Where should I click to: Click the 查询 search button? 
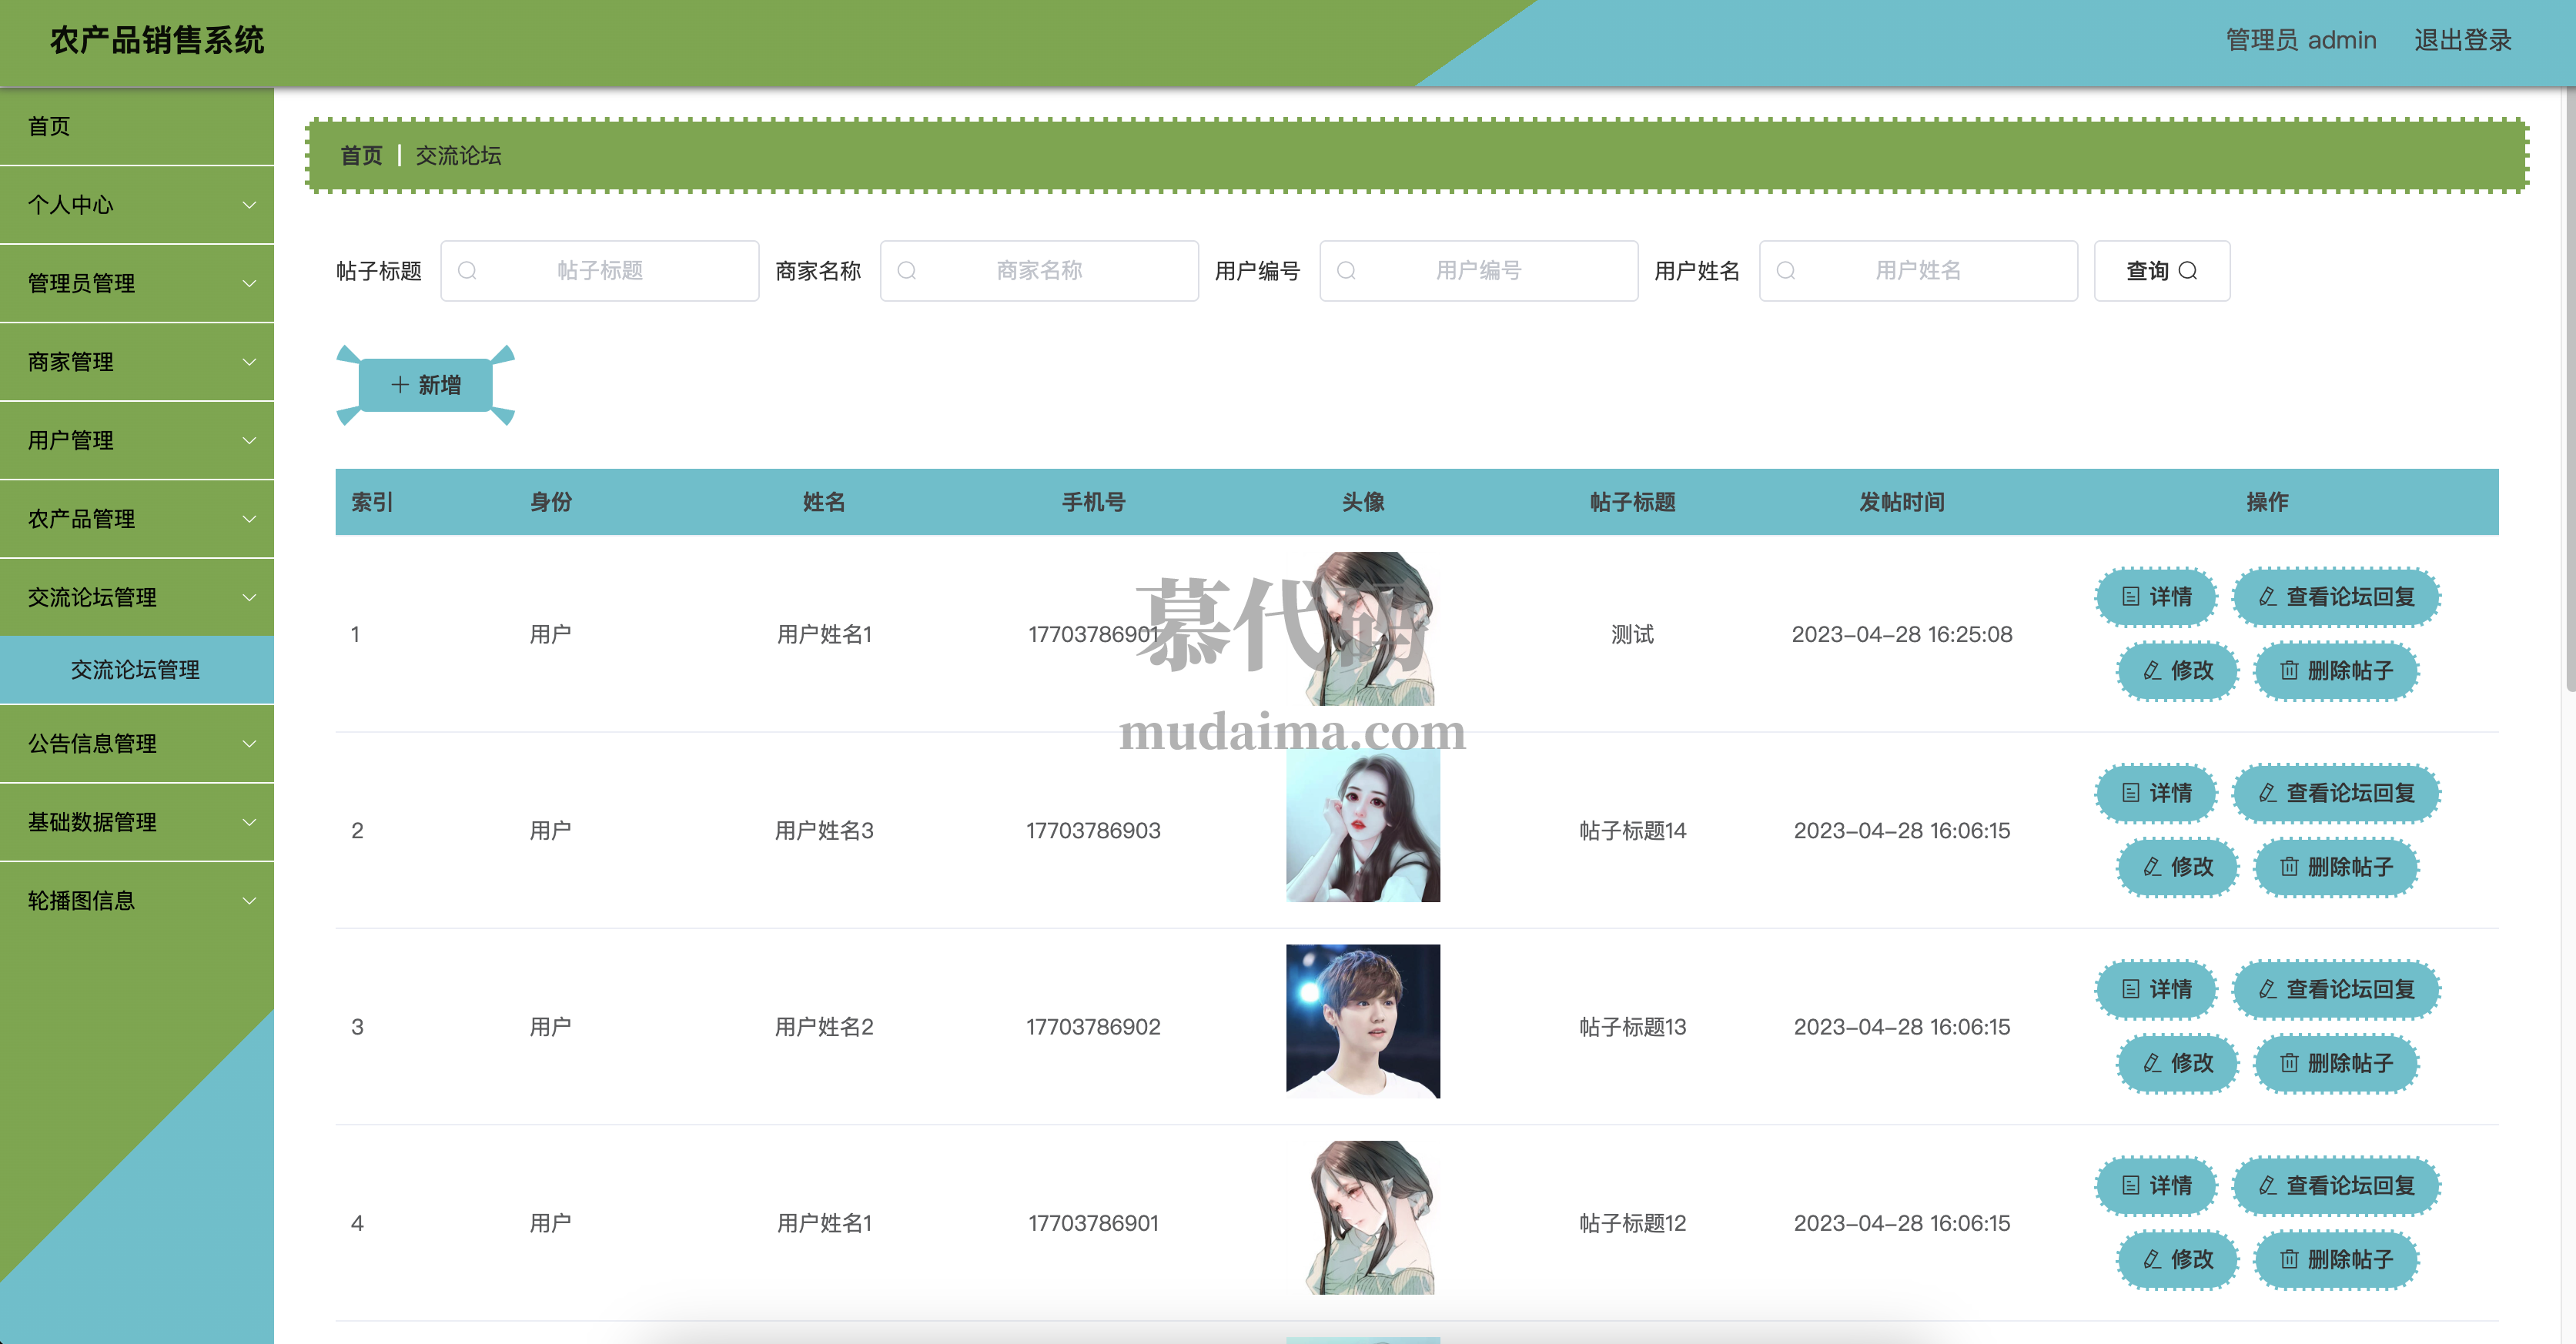click(2161, 271)
